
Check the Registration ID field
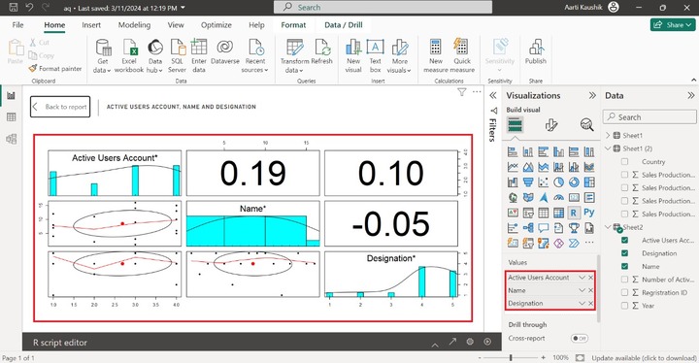coord(624,292)
